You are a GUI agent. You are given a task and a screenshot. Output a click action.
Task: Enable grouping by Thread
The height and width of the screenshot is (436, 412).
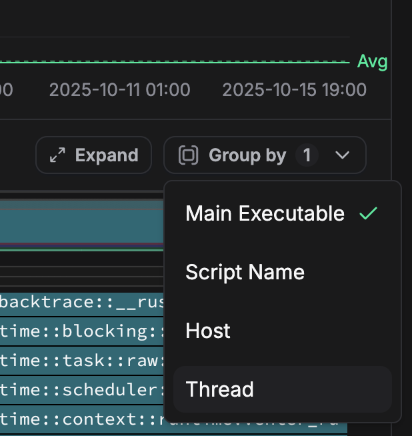tap(220, 389)
